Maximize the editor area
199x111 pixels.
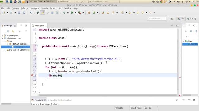click(177, 25)
